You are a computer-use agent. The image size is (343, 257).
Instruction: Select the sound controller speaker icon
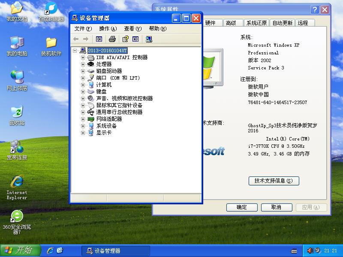[x=91, y=99]
